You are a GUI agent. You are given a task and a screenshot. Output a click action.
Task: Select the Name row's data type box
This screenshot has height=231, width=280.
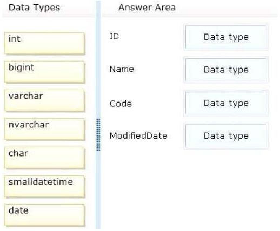click(x=226, y=70)
